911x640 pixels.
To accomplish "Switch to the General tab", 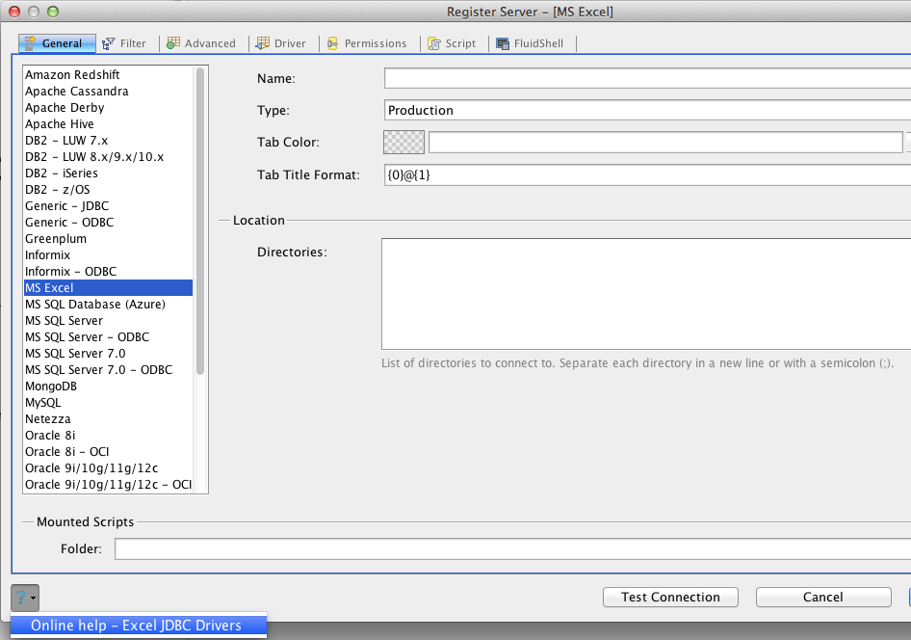I will [57, 43].
